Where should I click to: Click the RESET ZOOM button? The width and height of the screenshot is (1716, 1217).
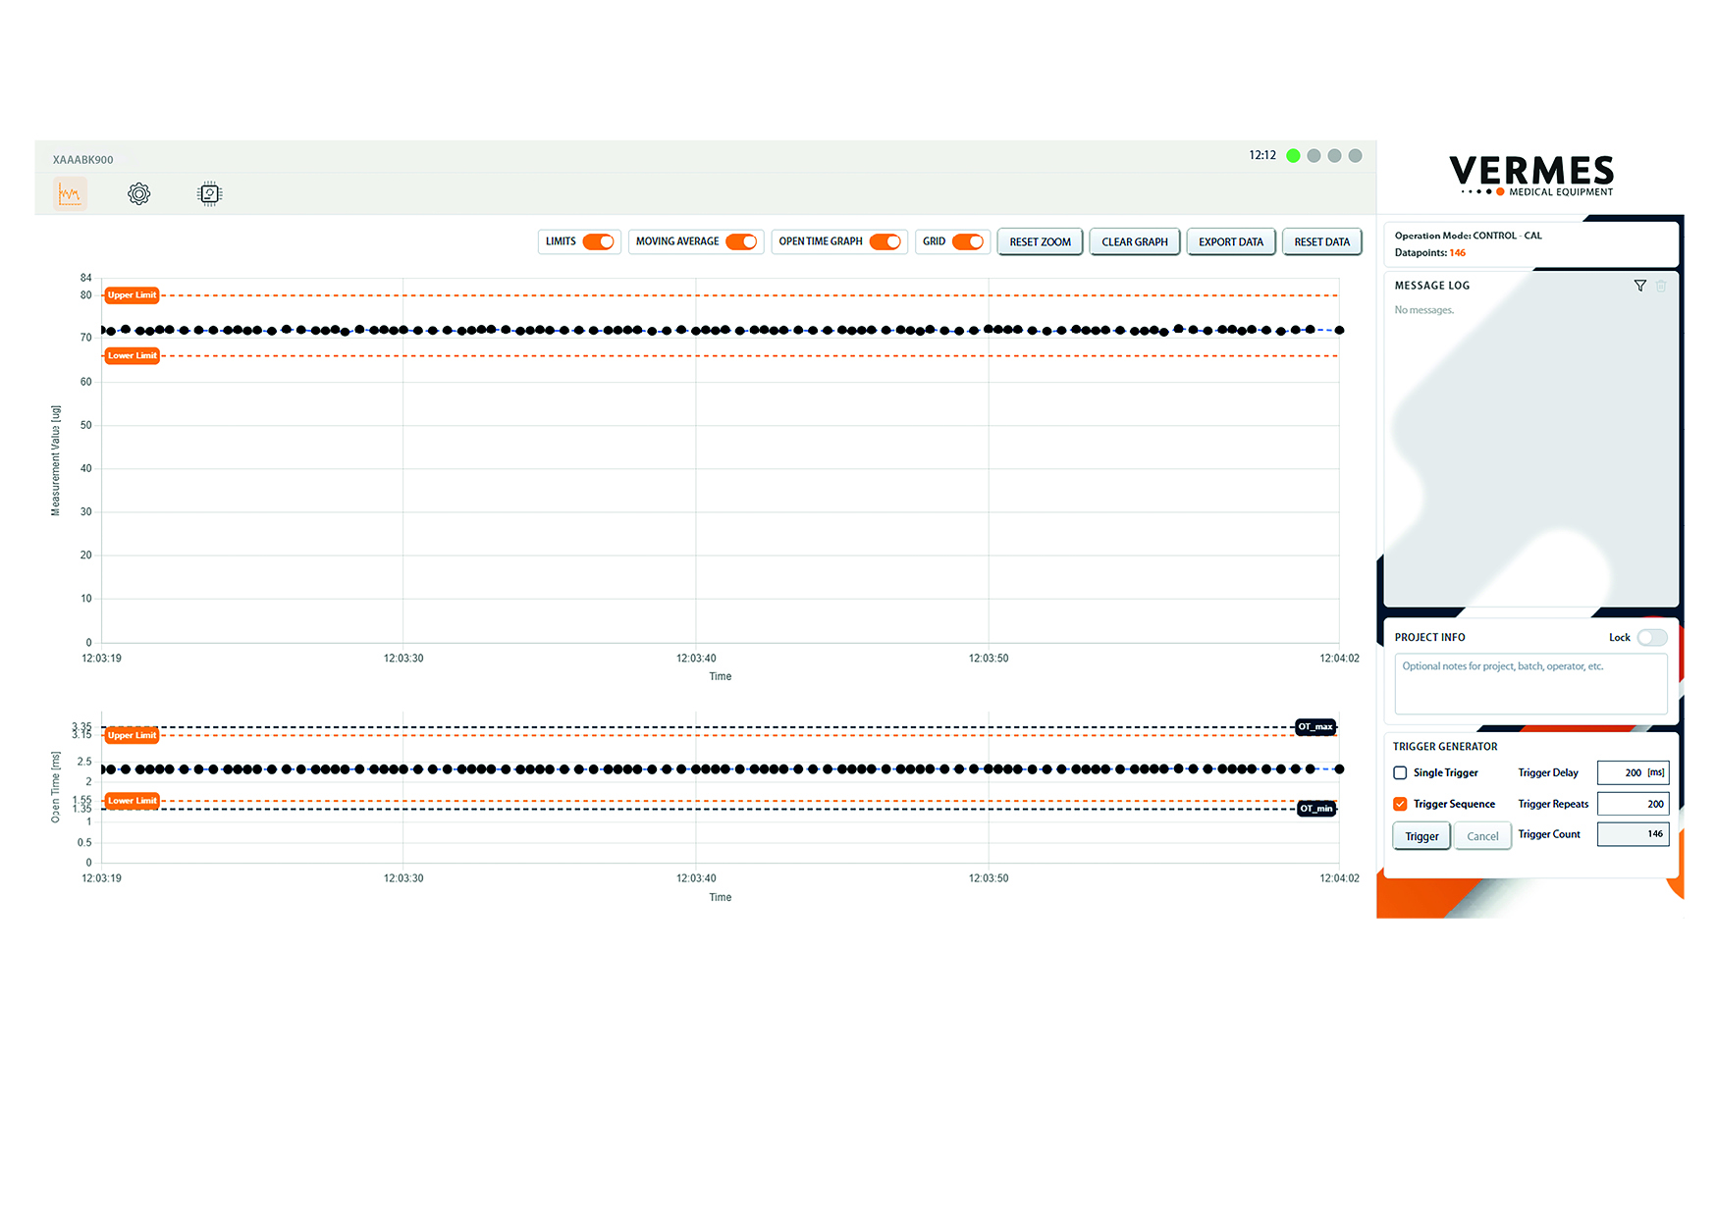1040,242
